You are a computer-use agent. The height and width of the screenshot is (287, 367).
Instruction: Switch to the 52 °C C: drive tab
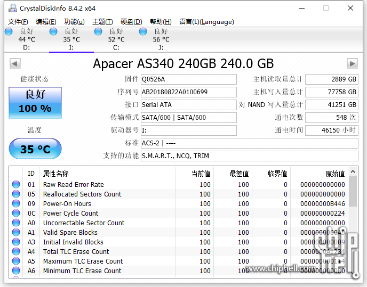pyautogui.click(x=116, y=39)
